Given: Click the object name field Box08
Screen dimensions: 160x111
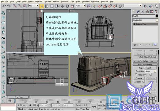Looking at the screenshot, I should (x=144, y=16).
